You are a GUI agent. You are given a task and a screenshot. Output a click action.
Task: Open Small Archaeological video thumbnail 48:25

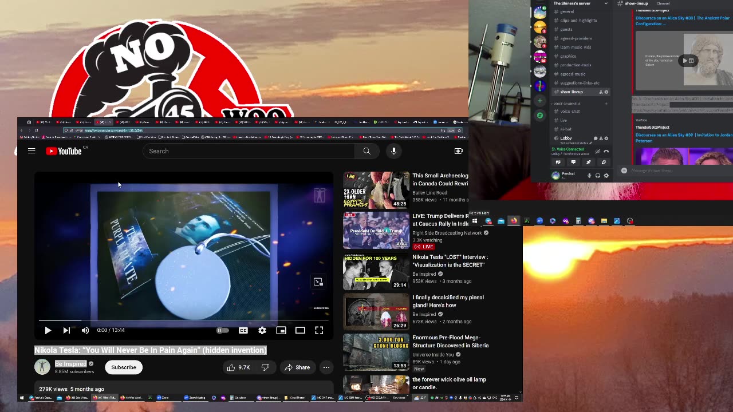click(376, 190)
